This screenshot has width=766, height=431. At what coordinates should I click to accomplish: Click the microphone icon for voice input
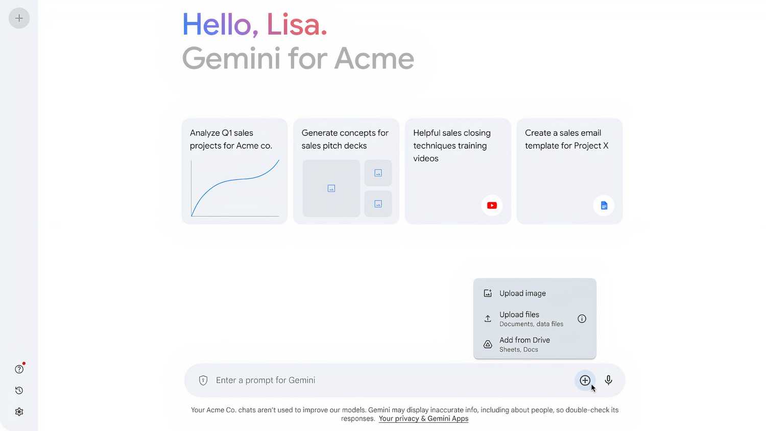coord(608,380)
